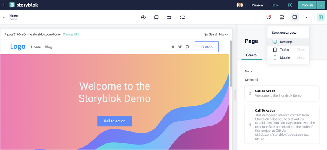The image size is (327, 150).
Task: Open Search blocks
Action: (x=216, y=34)
